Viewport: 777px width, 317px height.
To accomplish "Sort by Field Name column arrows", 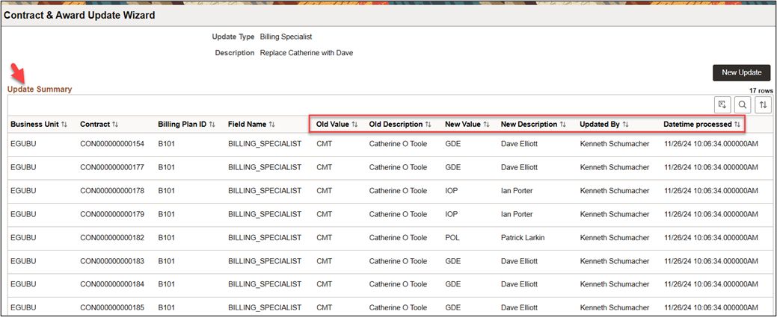I will (271, 125).
